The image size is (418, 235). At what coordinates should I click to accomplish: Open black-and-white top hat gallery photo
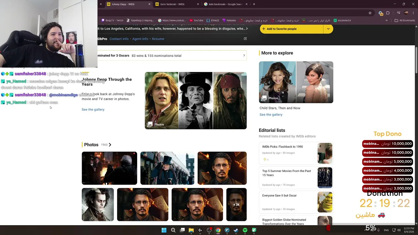tap(196, 101)
